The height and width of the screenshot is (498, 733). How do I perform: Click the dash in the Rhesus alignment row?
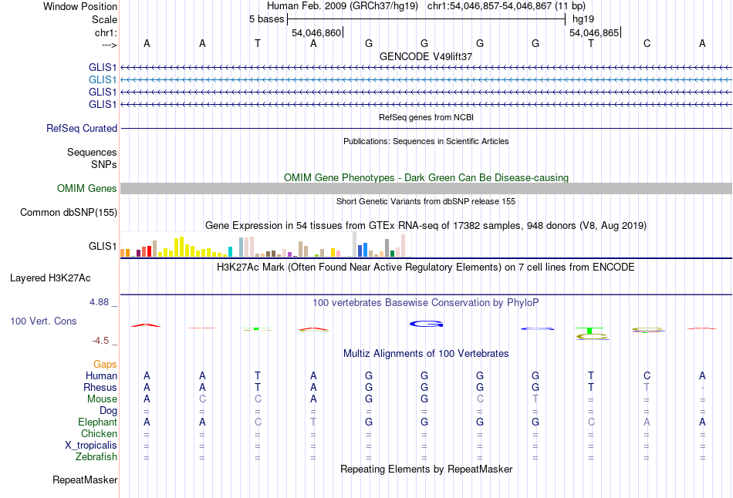pos(703,389)
